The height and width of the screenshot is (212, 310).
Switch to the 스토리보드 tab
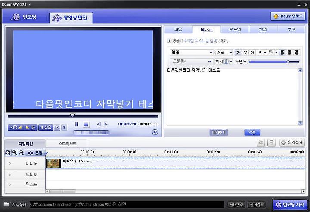(x=67, y=144)
